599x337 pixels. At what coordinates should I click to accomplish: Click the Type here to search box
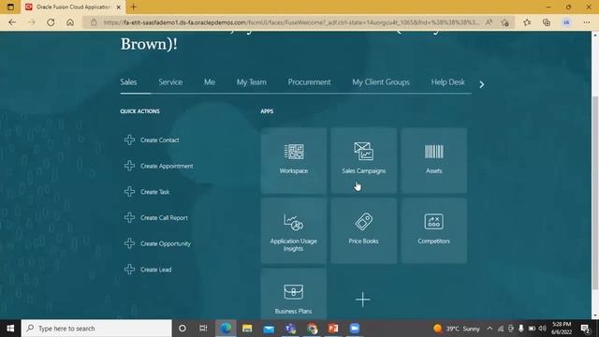pos(96,329)
